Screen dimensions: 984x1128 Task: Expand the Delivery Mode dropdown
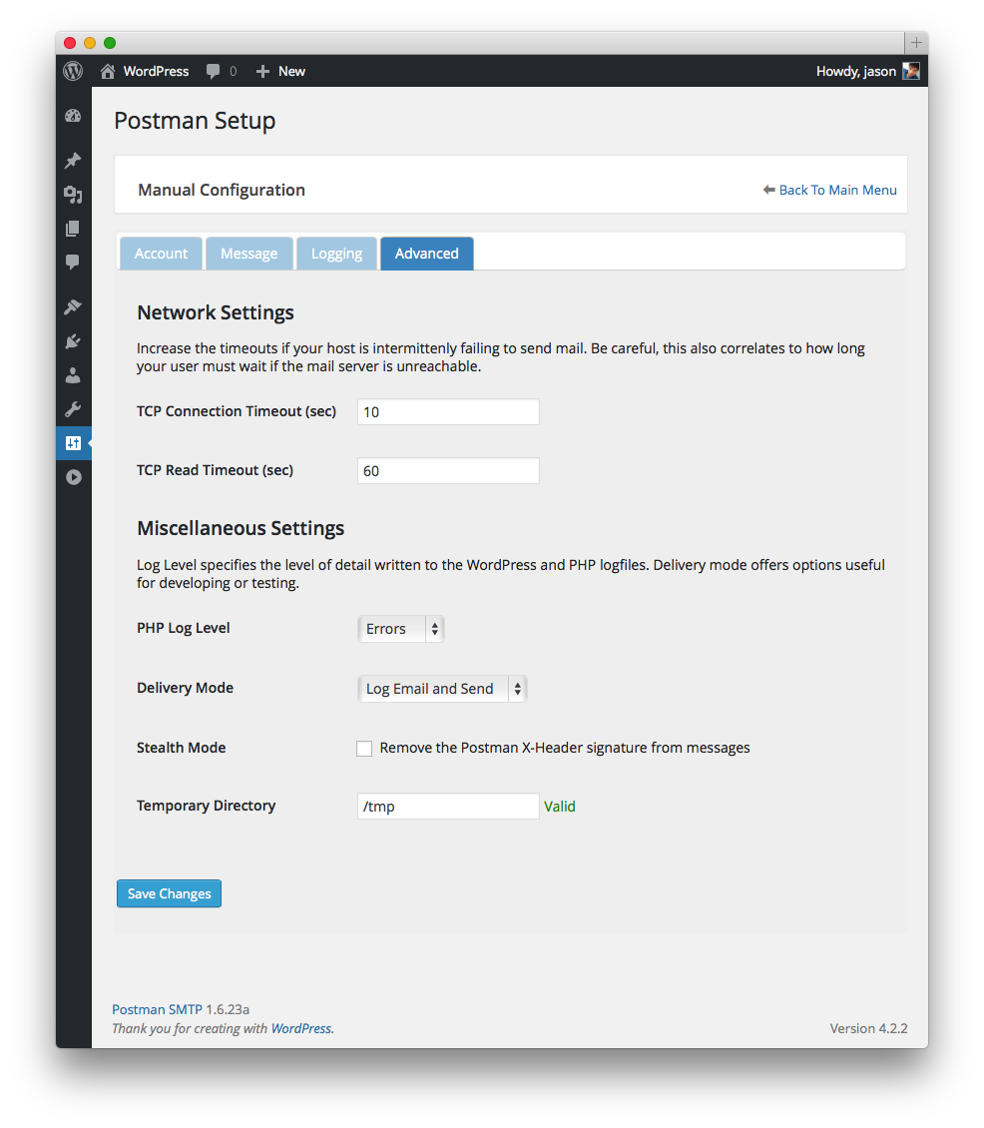tap(441, 689)
